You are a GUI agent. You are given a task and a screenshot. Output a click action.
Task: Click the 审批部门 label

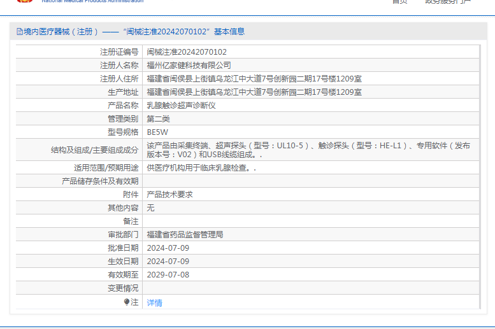[x=123, y=235]
